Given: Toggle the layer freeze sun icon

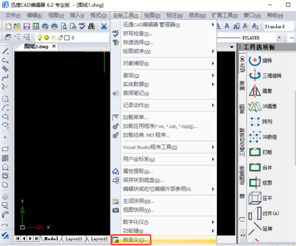Looking at the screenshot, I should pyautogui.click(x=46, y=37).
